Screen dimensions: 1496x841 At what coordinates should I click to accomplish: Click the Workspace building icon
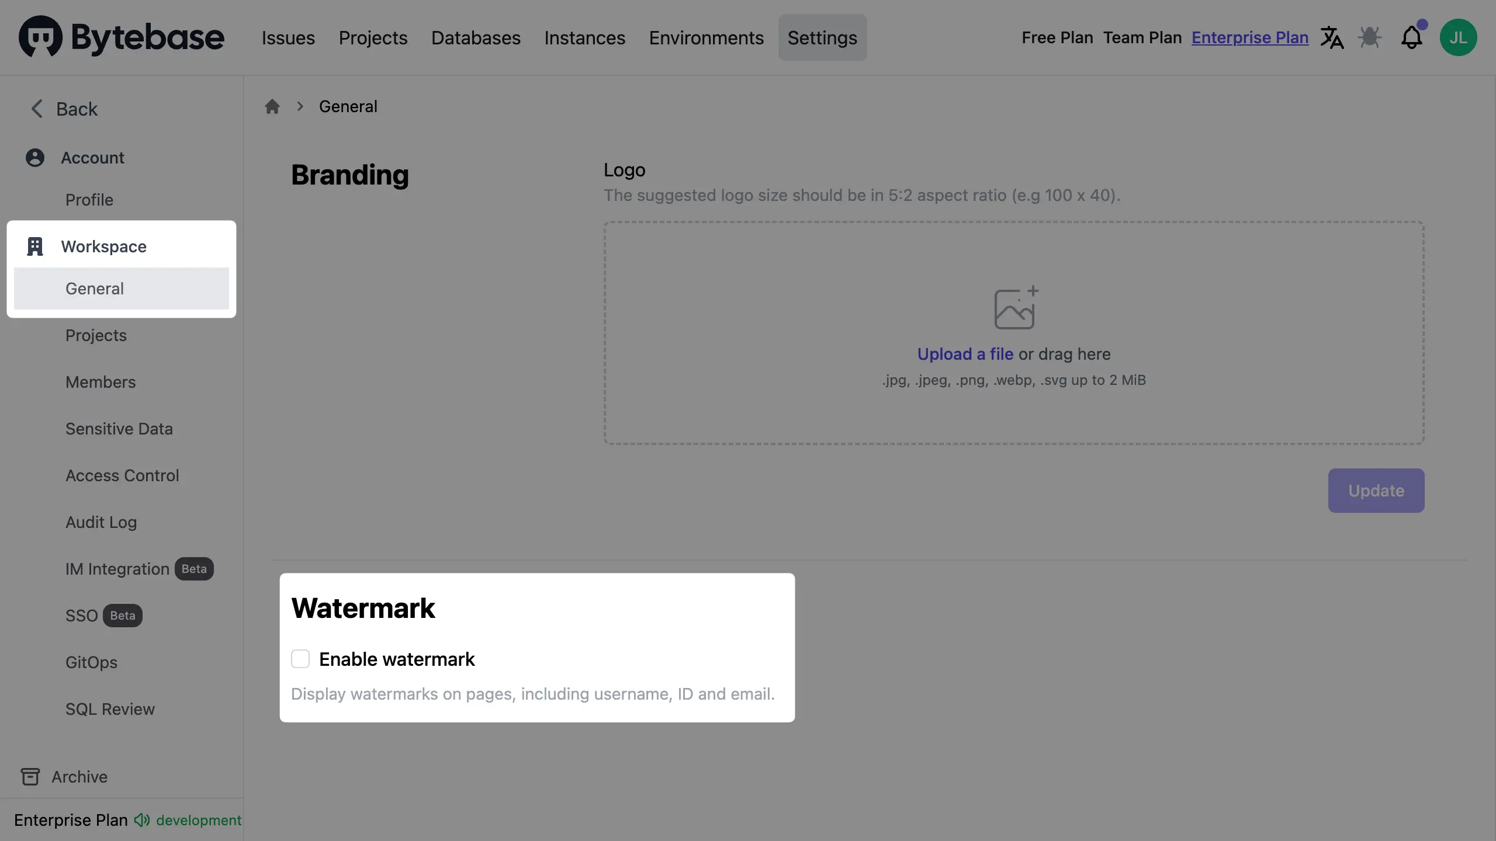pyautogui.click(x=35, y=246)
